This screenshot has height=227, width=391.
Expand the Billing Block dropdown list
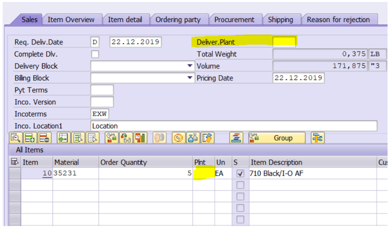pyautogui.click(x=189, y=78)
